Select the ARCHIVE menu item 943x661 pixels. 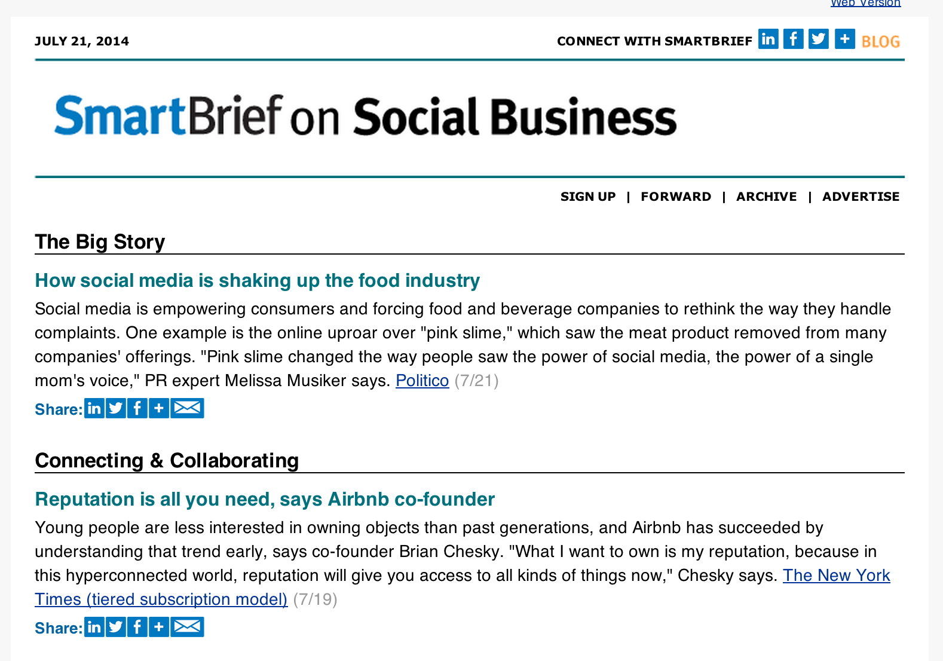(766, 196)
